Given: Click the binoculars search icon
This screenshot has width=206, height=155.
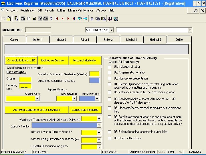Looking at the screenshot, I should click(x=23, y=19).
